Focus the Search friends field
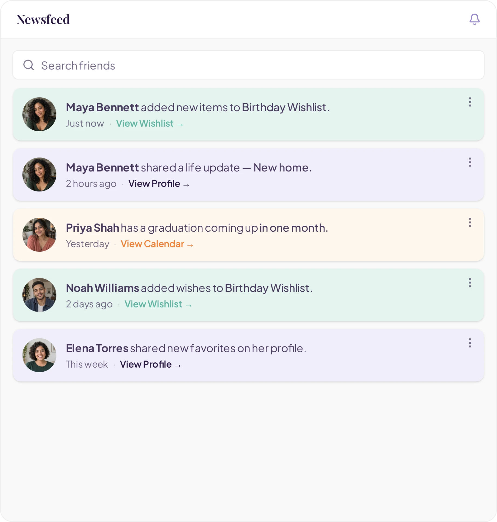 click(x=248, y=65)
